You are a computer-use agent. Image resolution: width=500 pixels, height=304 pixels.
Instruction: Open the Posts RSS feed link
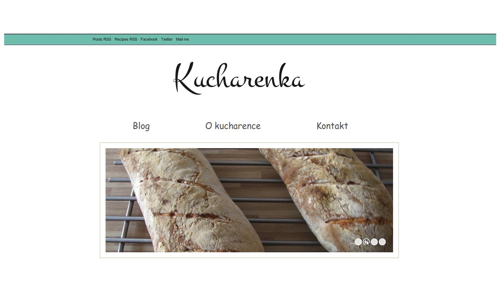coord(102,39)
